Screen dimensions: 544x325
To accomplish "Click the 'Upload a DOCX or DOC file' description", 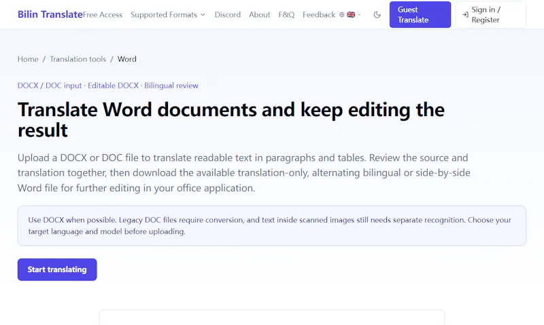I will (244, 173).
